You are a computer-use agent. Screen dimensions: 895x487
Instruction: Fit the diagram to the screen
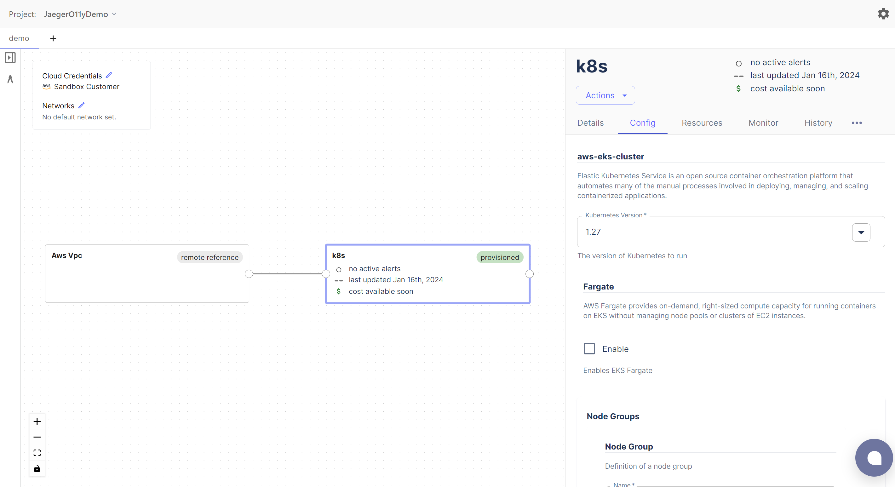(37, 453)
